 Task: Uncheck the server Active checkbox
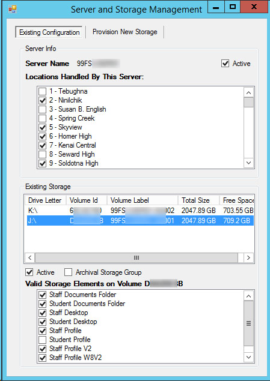pos(226,64)
